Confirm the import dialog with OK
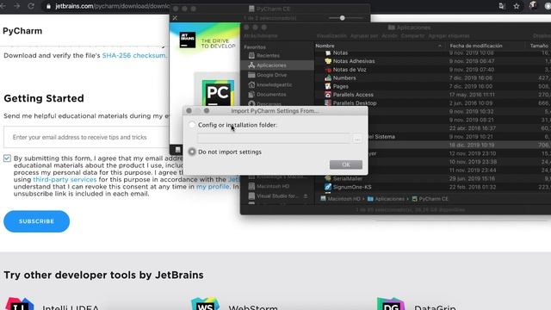 (346, 164)
